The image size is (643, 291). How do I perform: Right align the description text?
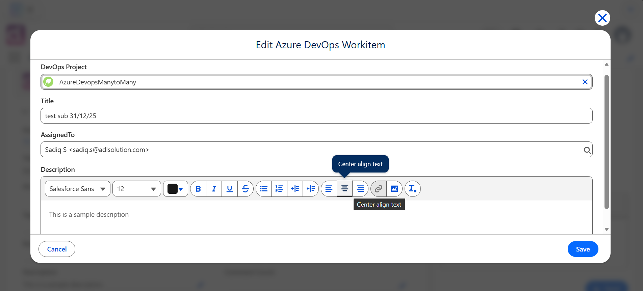click(x=360, y=189)
